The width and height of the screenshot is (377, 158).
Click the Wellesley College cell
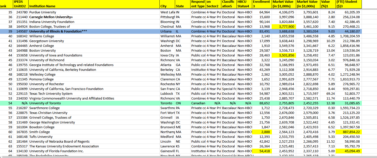(94, 74)
